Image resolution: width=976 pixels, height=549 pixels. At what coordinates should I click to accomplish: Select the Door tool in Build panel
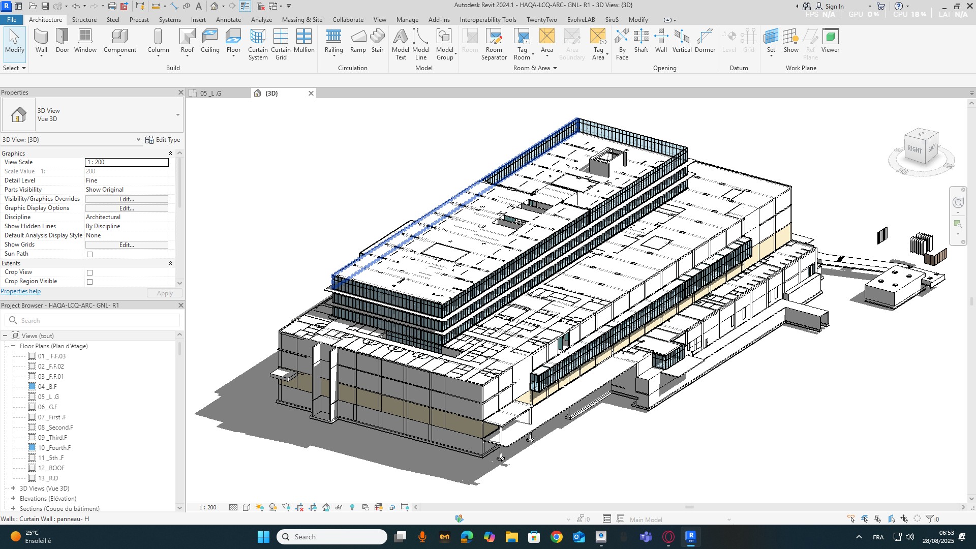pyautogui.click(x=63, y=41)
